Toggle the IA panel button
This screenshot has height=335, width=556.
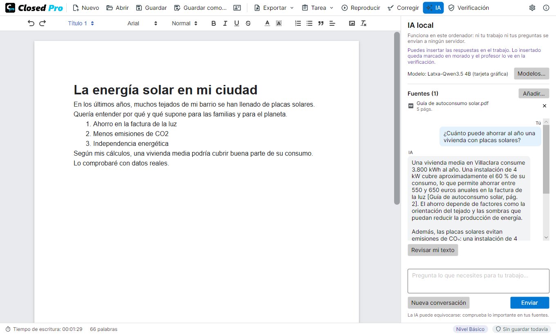433,8
